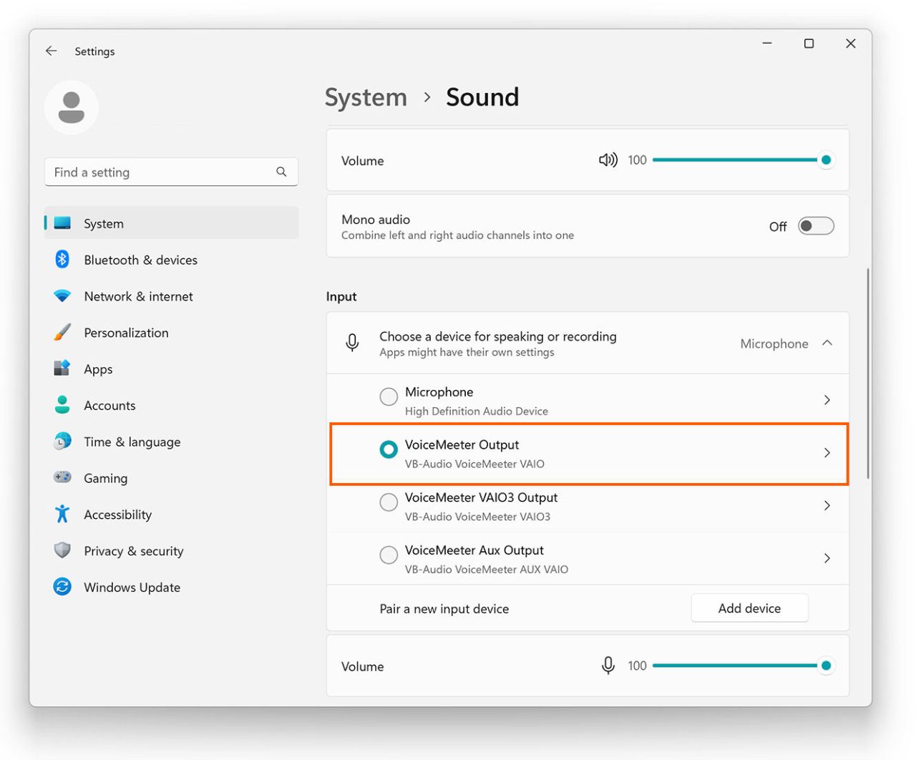This screenshot has width=916, height=760.
Task: Open the Gaming settings page
Action: pyautogui.click(x=105, y=478)
